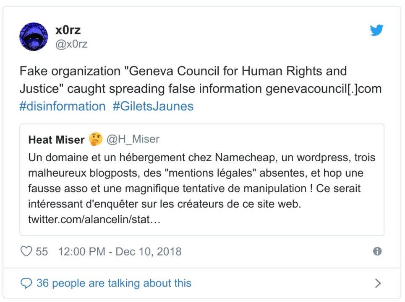405x302 pixels.
Task: Click the @H_Miser handle
Action: (x=133, y=139)
